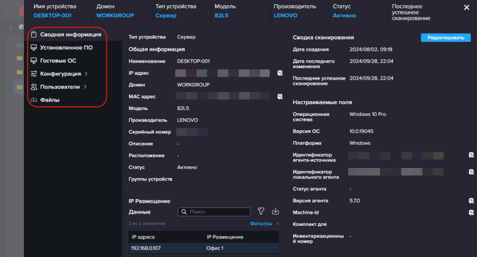This screenshot has width=477, height=257.
Task: Close the device details panel
Action: point(466,7)
